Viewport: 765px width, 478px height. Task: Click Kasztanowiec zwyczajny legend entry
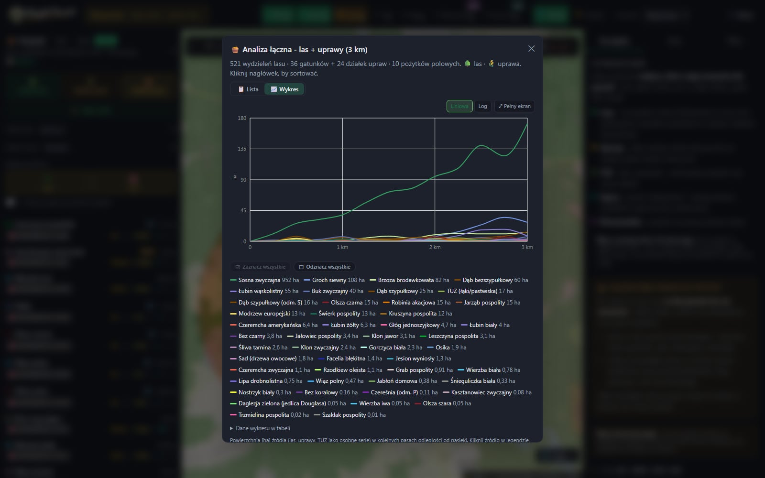click(487, 392)
